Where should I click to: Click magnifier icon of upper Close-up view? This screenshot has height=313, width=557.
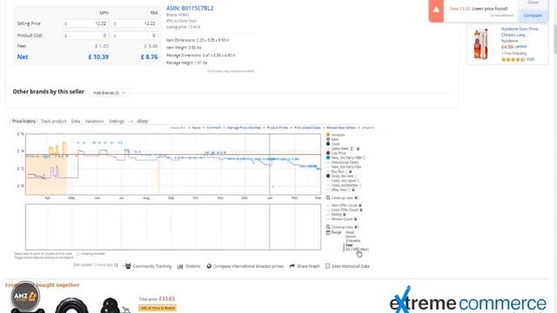point(328,198)
